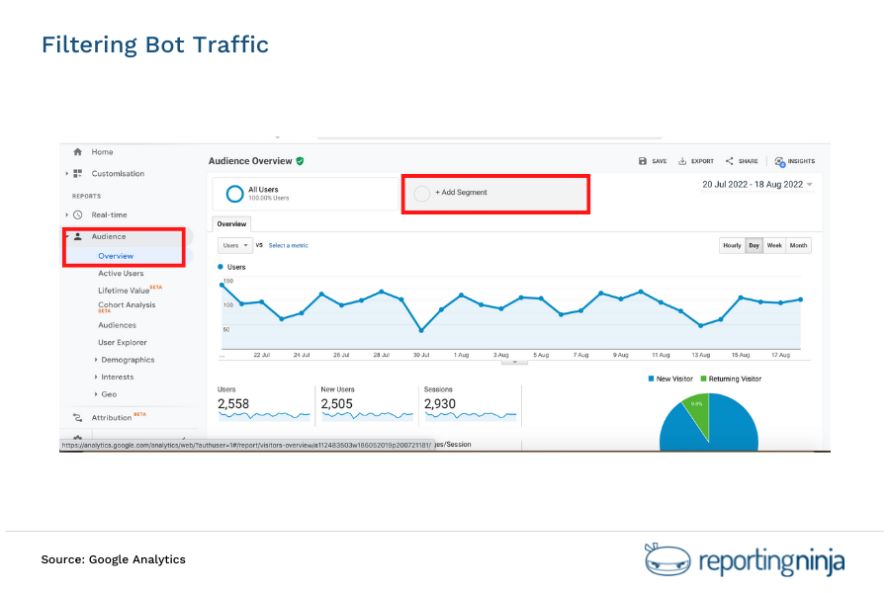Open the Audiences report
Image resolution: width=890 pixels, height=593 pixels.
coord(117,325)
